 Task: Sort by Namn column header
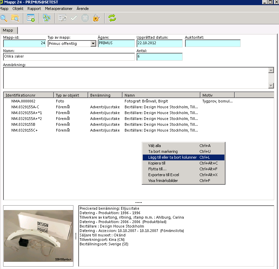pos(161,95)
